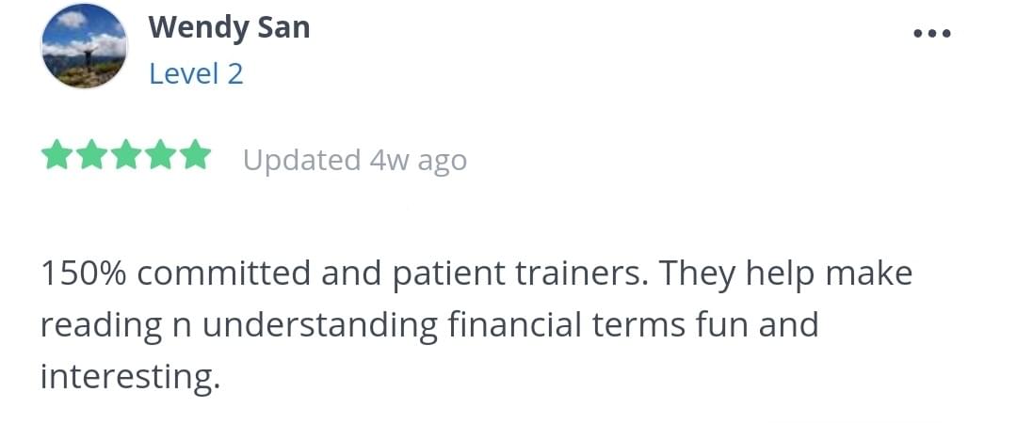Click the reviewer name Wendy San
Image resolution: width=1017 pixels, height=423 pixels.
pos(229,27)
